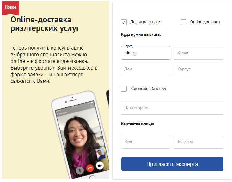
Task: Click the white video camera icon on phone
Action: click(x=100, y=166)
